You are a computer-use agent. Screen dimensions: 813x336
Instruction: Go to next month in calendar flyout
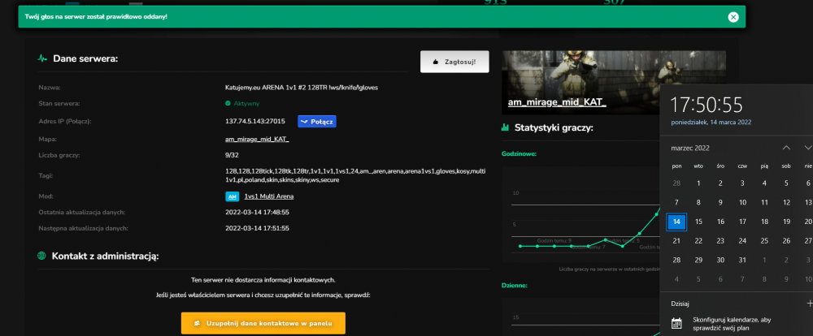pos(808,148)
